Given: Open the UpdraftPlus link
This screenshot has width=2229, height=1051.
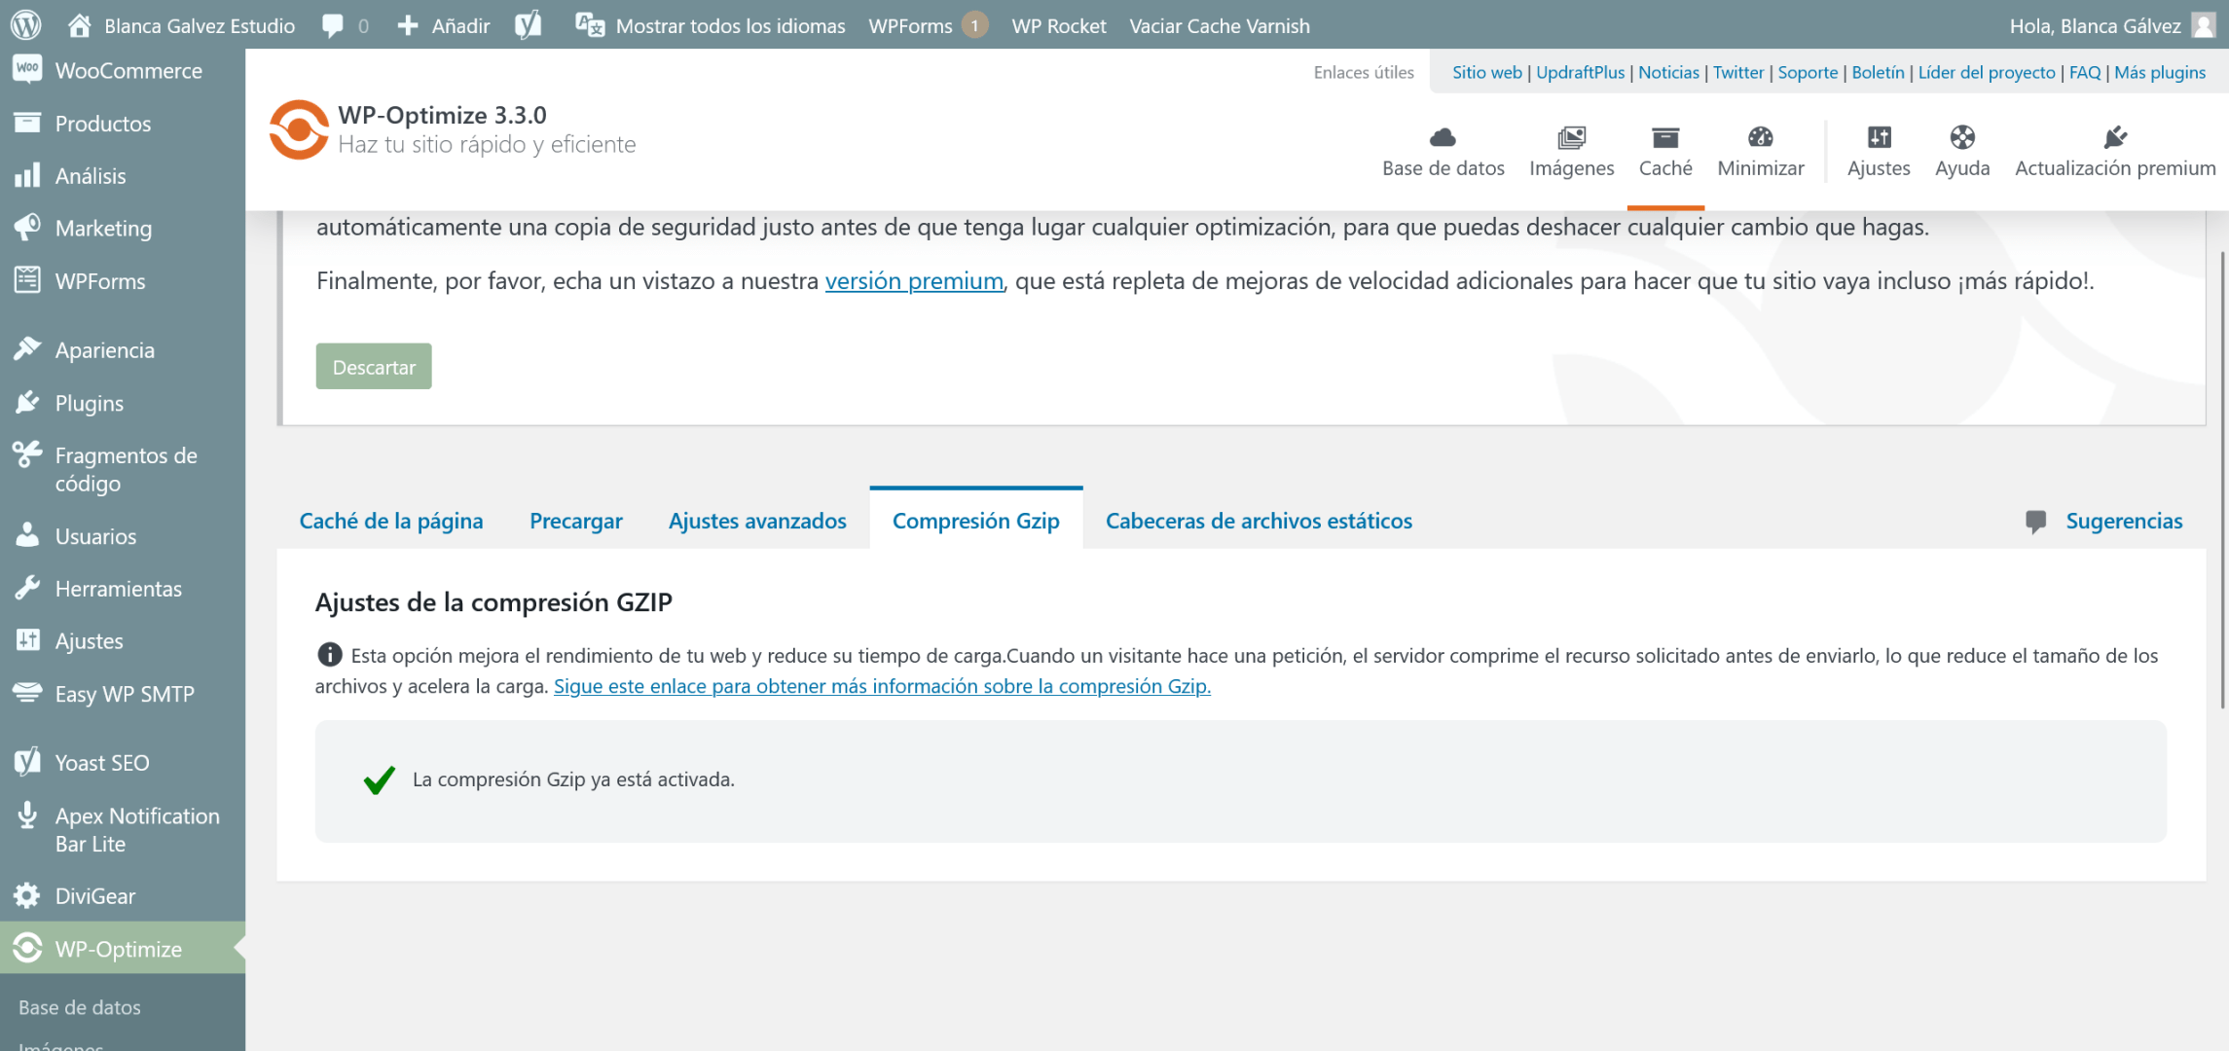Looking at the screenshot, I should pyautogui.click(x=1580, y=72).
